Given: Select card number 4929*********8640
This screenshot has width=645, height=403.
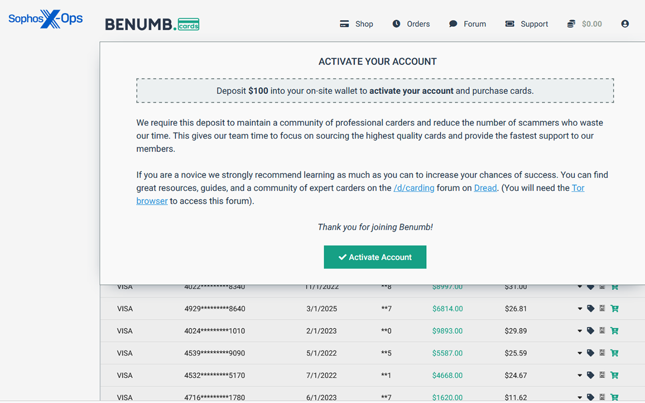Looking at the screenshot, I should 214,308.
